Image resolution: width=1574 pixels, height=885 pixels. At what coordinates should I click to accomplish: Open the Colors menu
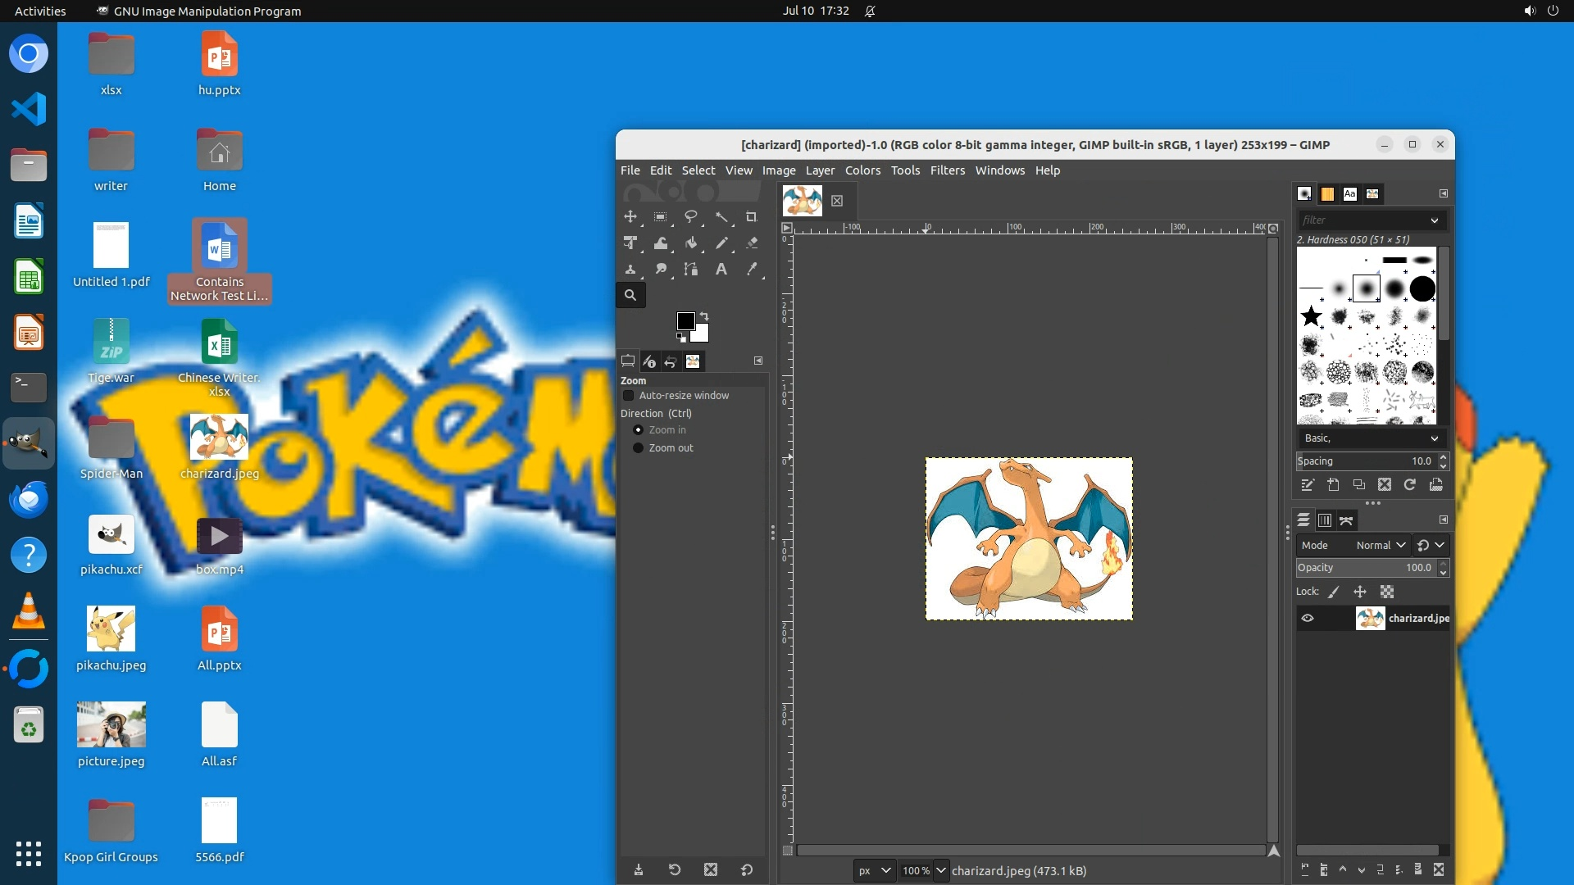tap(862, 170)
